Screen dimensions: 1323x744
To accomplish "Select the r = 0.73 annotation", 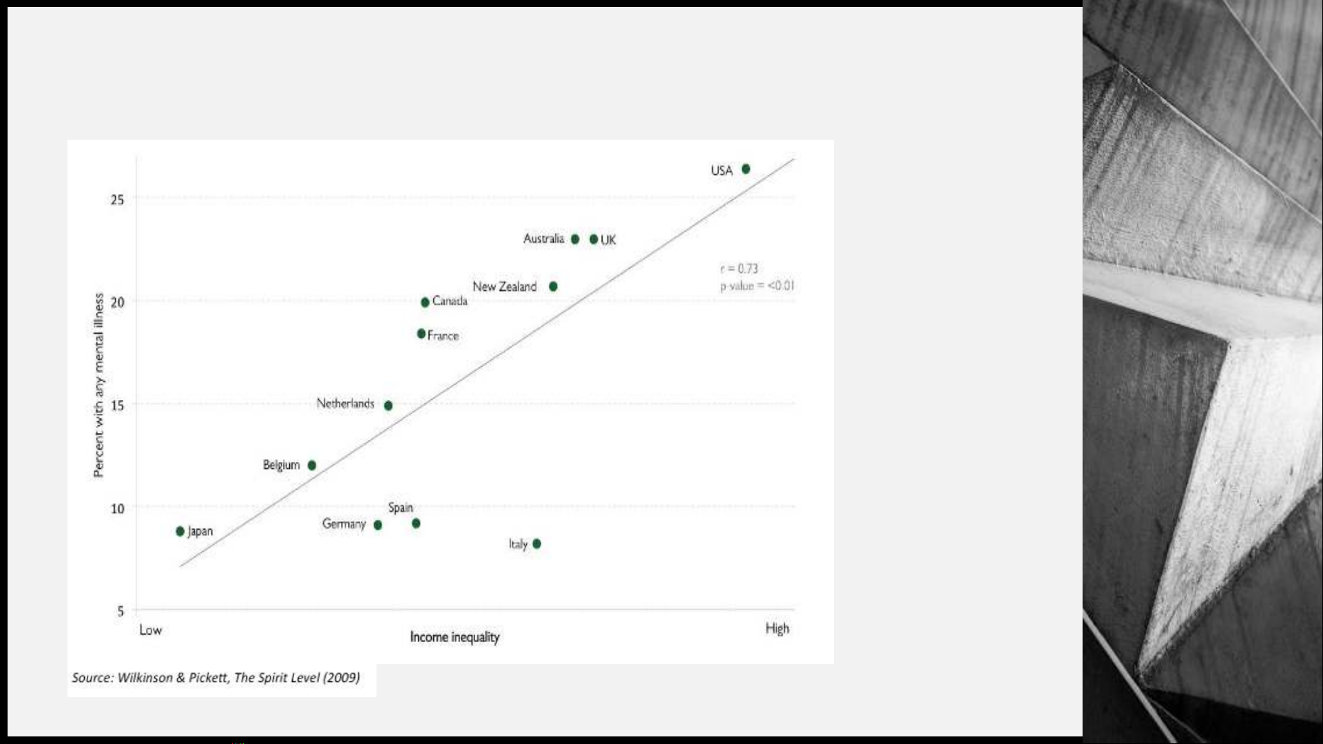I will [x=739, y=269].
